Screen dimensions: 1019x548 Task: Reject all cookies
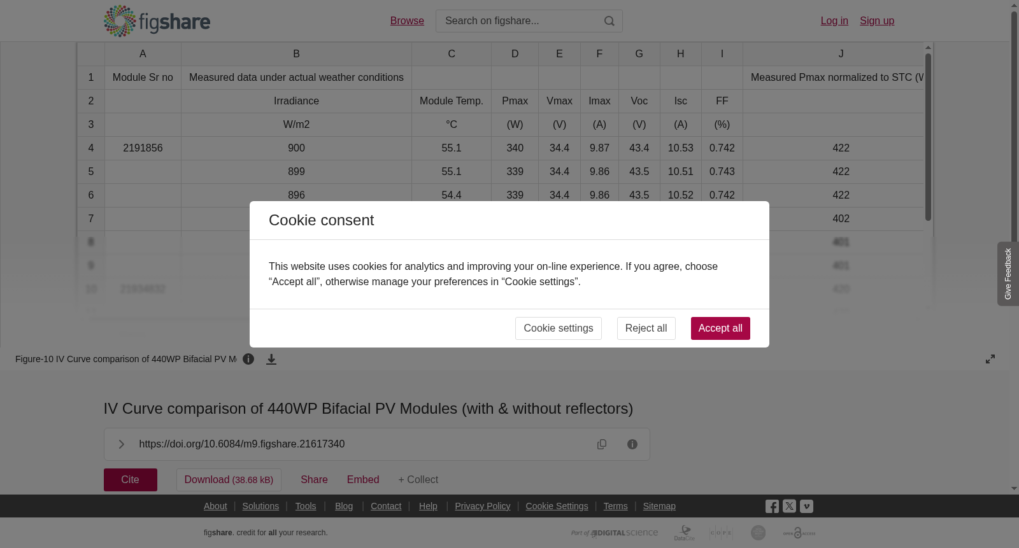[x=646, y=328]
